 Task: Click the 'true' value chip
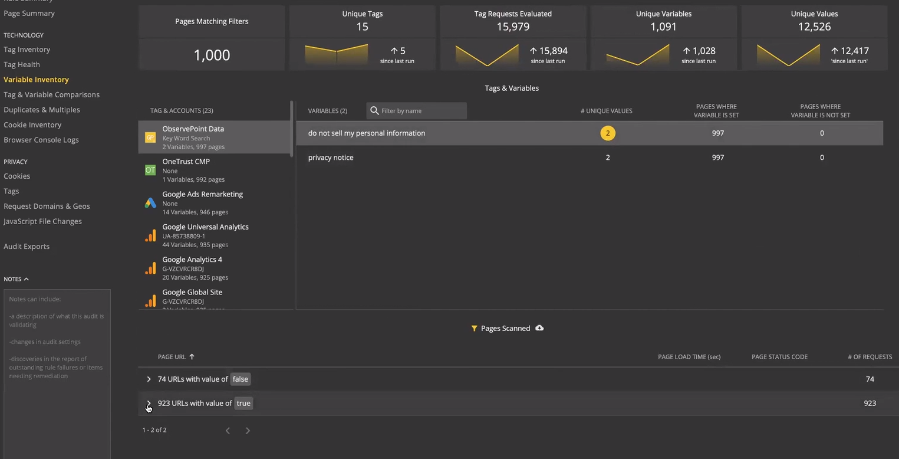(243, 404)
